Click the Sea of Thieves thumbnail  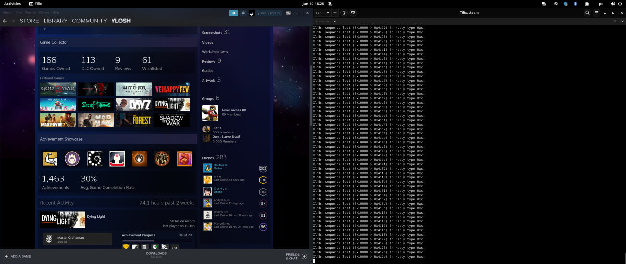pyautogui.click(x=96, y=105)
